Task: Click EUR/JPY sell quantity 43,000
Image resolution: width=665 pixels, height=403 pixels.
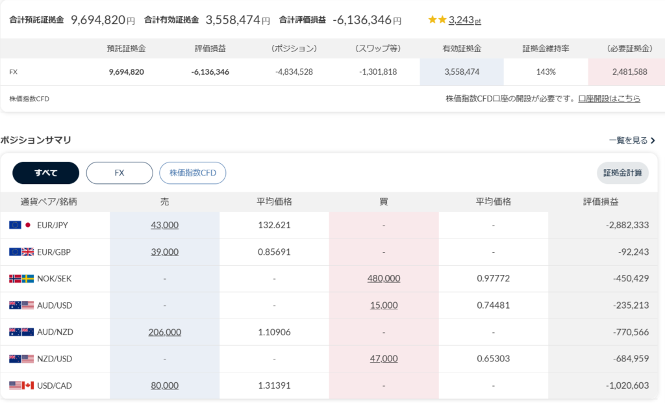Action: click(x=164, y=225)
